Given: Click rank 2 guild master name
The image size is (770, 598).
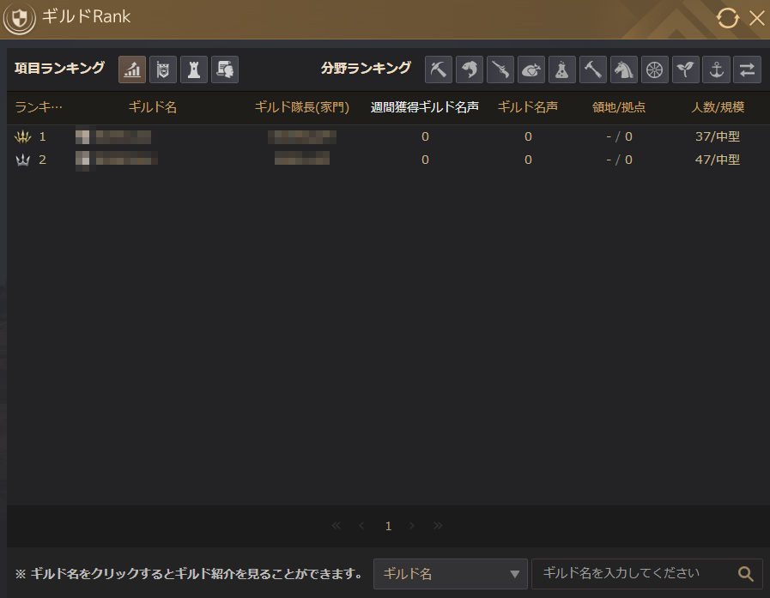Looking at the screenshot, I should (302, 158).
